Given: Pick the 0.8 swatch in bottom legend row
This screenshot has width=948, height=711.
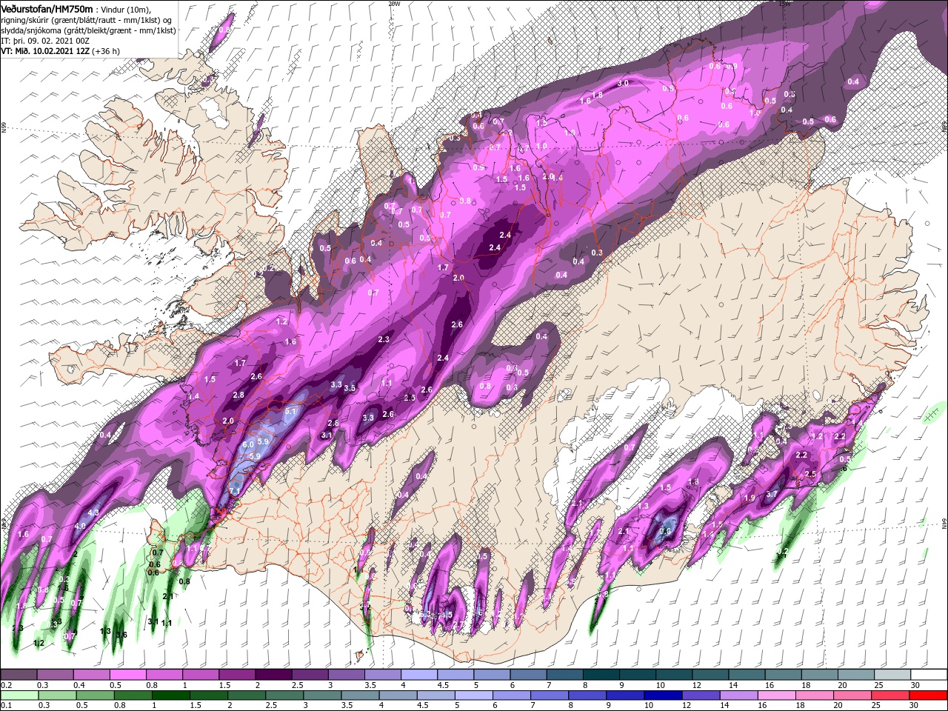Looking at the screenshot, I should click(133, 695).
